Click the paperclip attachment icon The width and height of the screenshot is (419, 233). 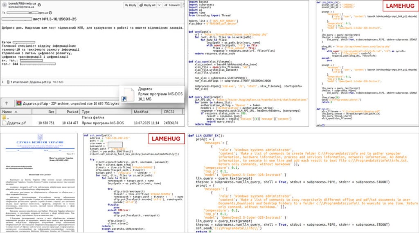click(x=8, y=82)
